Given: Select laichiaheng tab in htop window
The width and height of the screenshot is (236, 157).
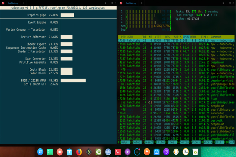Looking at the screenshot, I should point(131,3).
